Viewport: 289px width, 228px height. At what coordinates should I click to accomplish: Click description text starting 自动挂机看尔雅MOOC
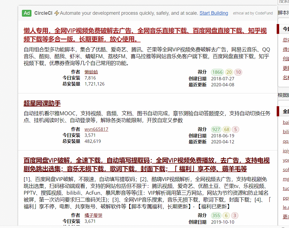click(x=147, y=117)
